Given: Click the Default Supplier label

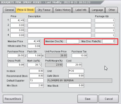Looking at the screenshot, I should click(x=15, y=81).
